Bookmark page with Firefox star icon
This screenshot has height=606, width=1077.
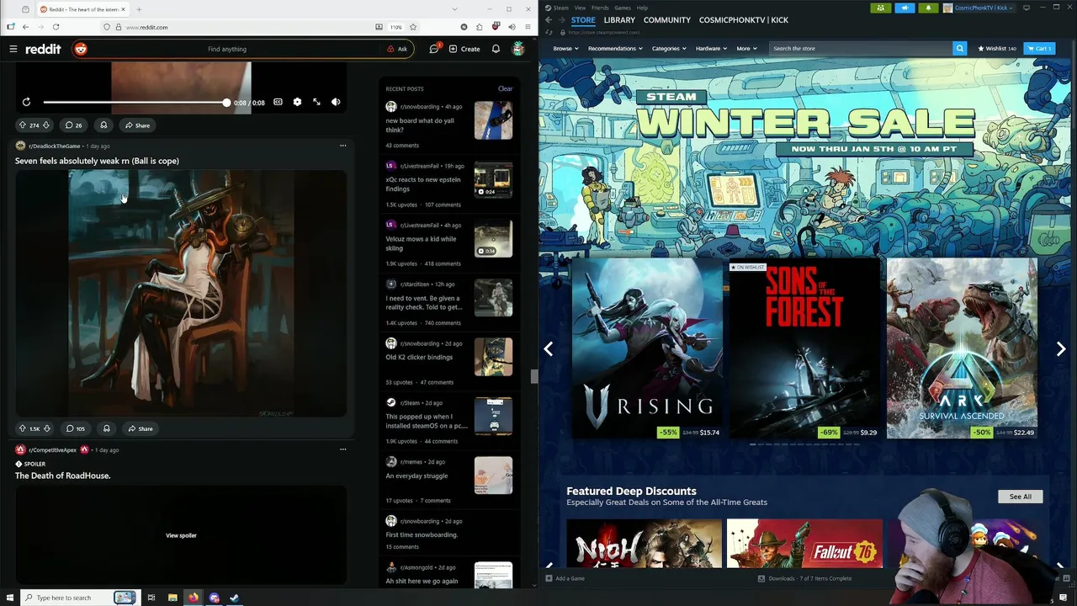pos(413,27)
